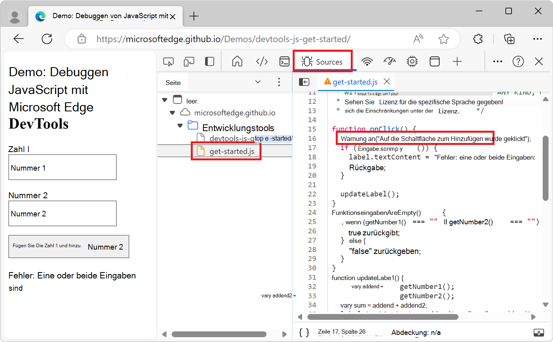553x342 pixels.
Task: Open the Seite pane dropdown chevron
Action: point(258,82)
